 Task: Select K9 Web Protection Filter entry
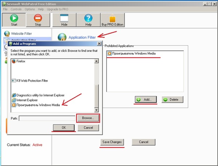[x=32, y=80]
